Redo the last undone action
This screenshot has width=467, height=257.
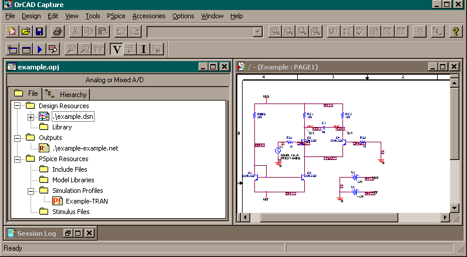135,31
